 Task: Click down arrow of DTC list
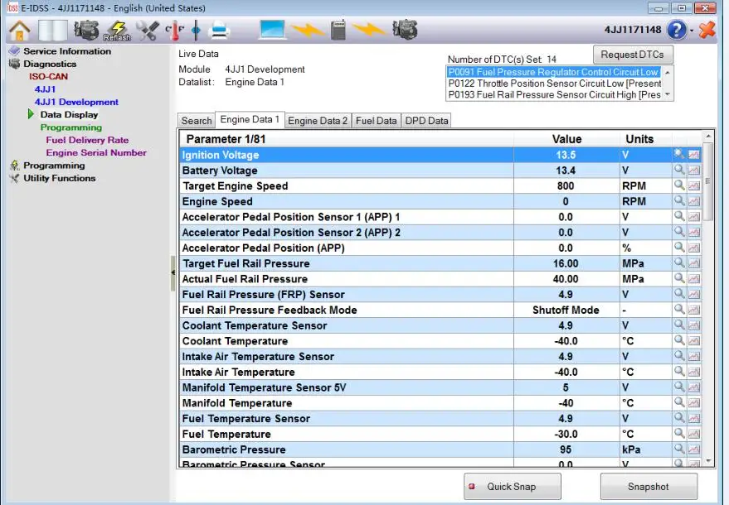(668, 94)
